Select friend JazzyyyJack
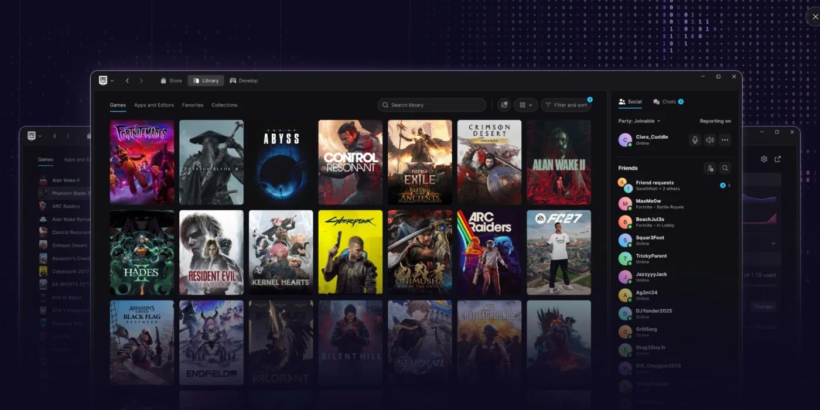This screenshot has width=820, height=410. coord(675,276)
